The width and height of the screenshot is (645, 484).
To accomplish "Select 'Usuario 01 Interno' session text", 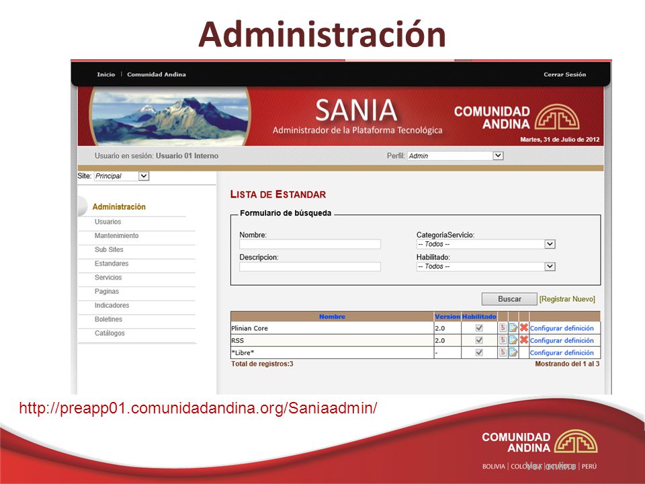I will (x=187, y=156).
